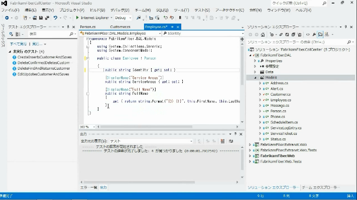Screen dimensions: 357x200
Task: Click the Visual Studio logo icon
Action: pyautogui.click(x=4, y=3)
